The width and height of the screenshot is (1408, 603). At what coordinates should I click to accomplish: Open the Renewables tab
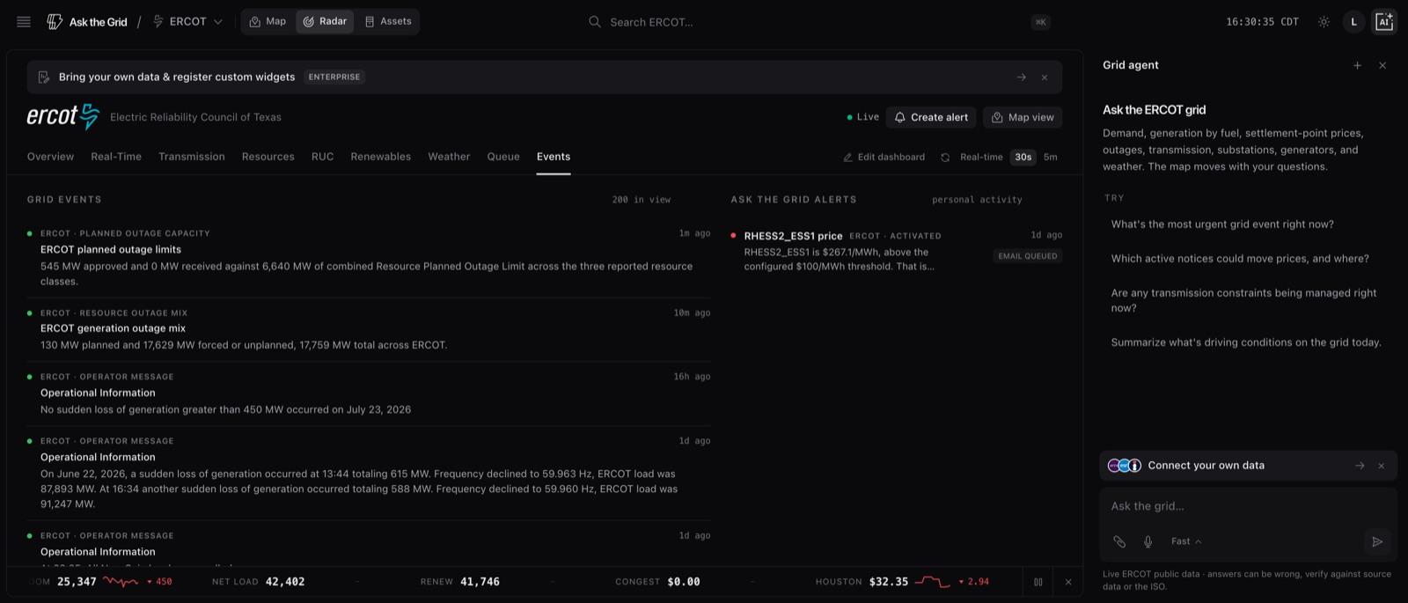(x=381, y=157)
